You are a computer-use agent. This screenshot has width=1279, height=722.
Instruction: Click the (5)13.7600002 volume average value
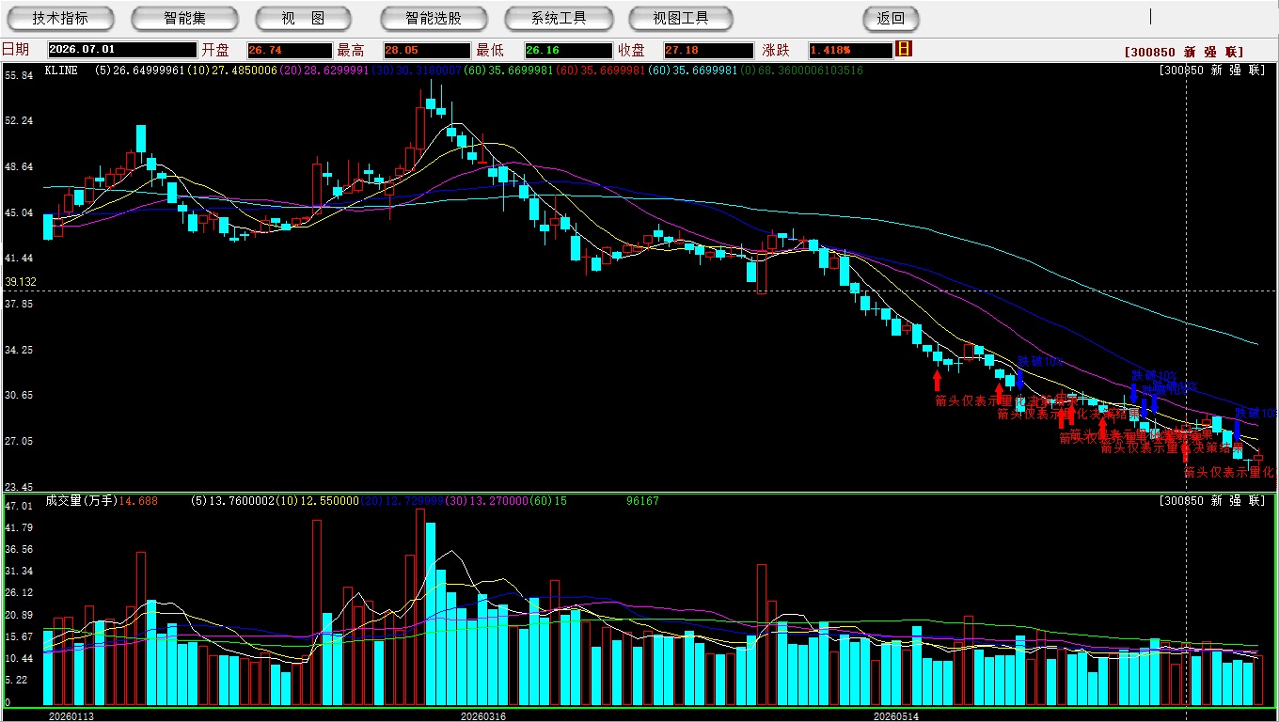232,501
